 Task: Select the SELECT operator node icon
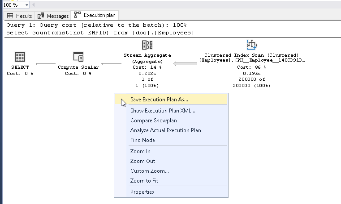coord(20,57)
